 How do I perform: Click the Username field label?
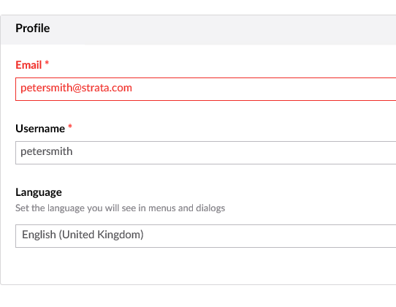[40, 129]
